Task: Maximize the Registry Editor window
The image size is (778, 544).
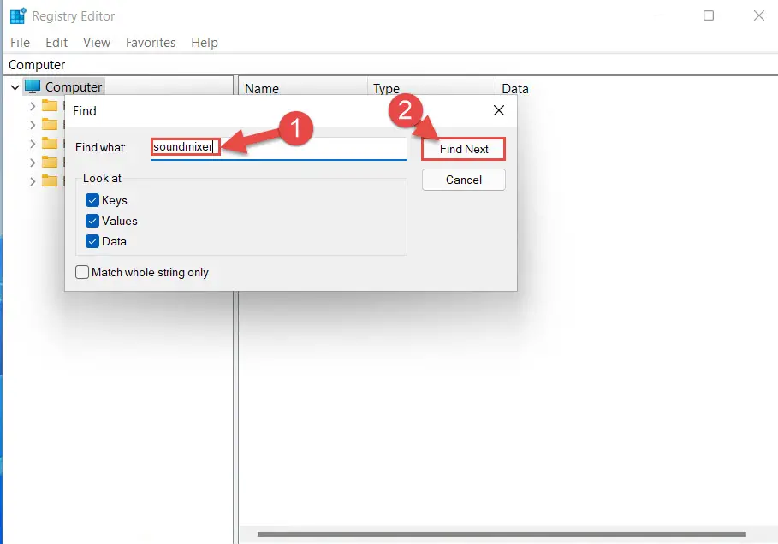Action: (709, 15)
